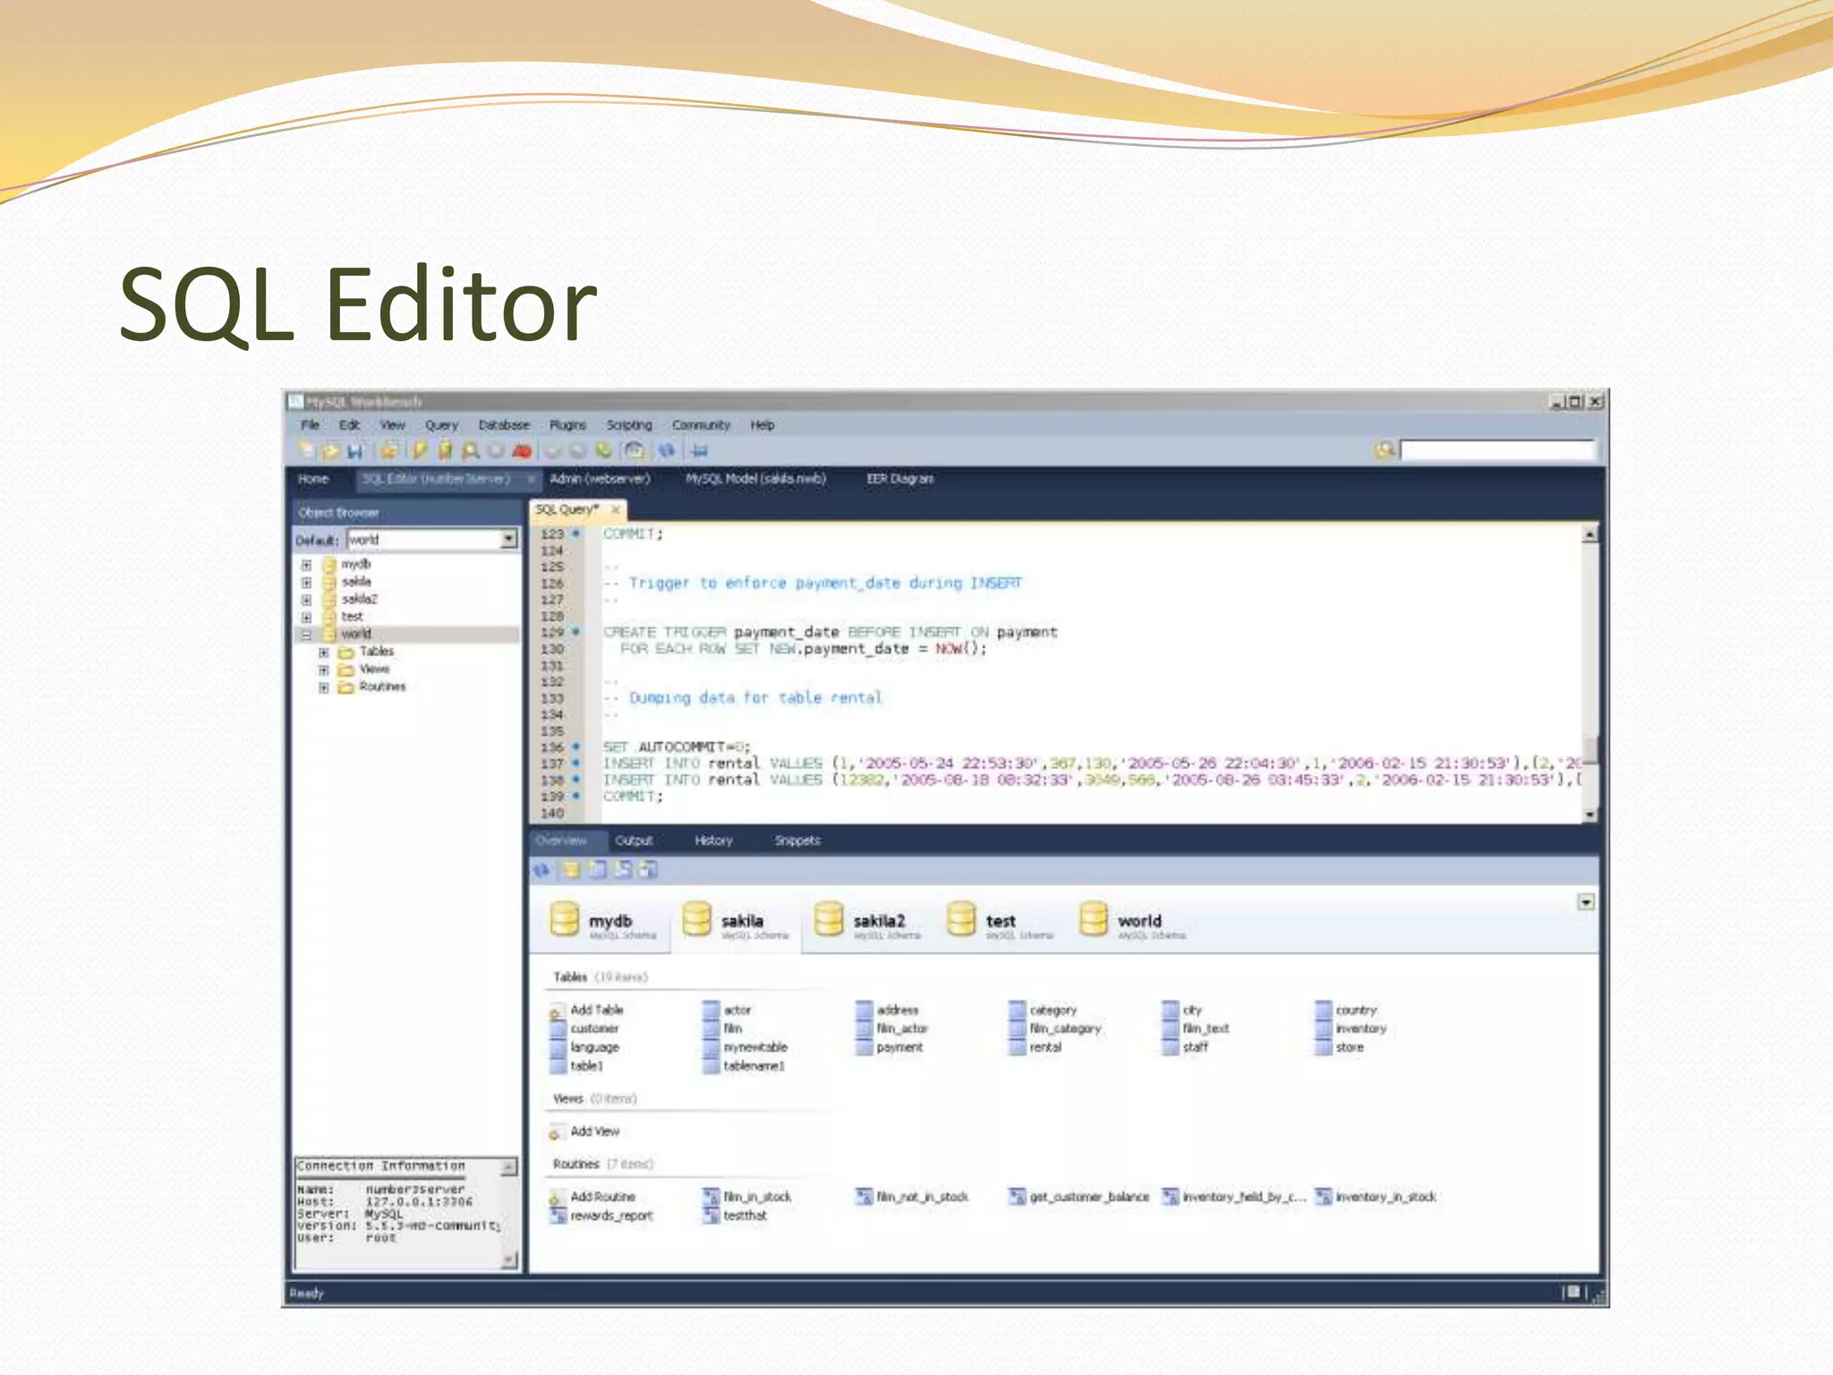Click the lightning bolt execute query icon
Viewport: 1833px width, 1375px height.
coord(419,450)
